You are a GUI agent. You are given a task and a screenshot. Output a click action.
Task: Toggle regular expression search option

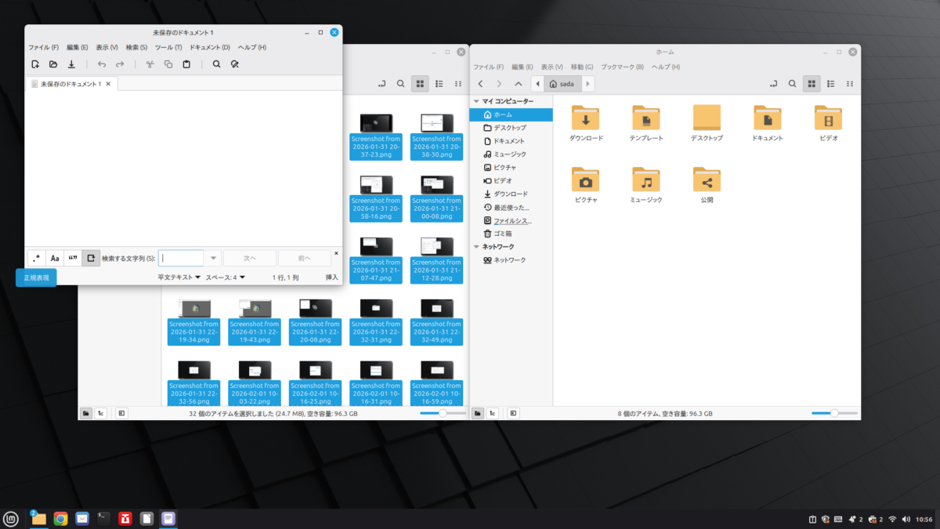[36, 258]
